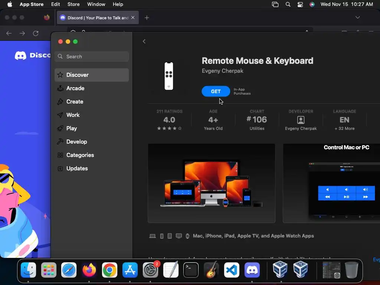
Task: Open the Work section in sidebar
Action: (92, 115)
